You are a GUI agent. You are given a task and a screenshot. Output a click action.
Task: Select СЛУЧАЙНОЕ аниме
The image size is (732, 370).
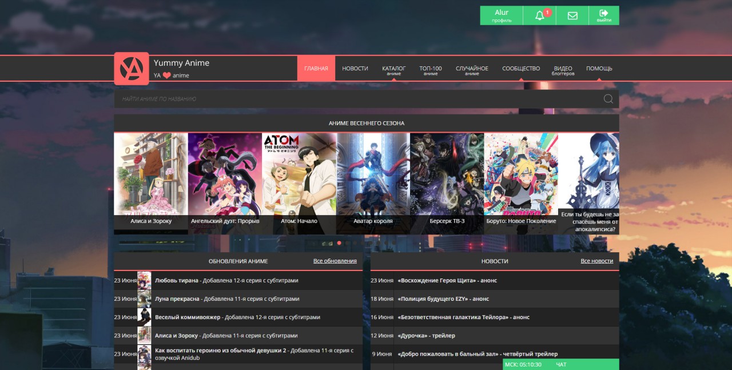click(473, 68)
